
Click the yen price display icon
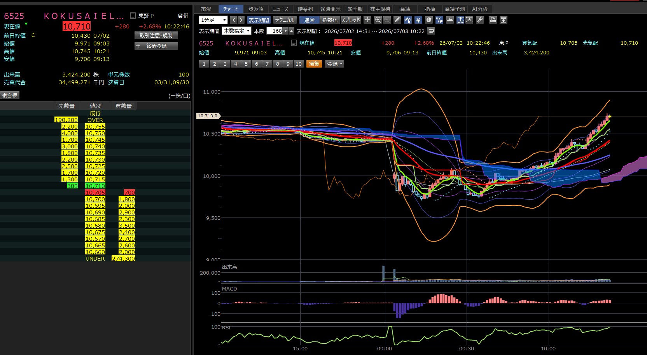tap(418, 20)
